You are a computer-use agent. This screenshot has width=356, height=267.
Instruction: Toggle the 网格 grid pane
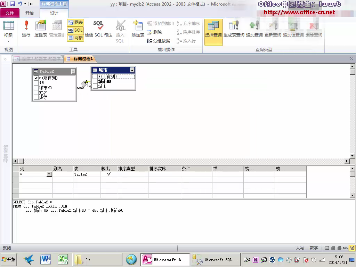click(x=75, y=38)
